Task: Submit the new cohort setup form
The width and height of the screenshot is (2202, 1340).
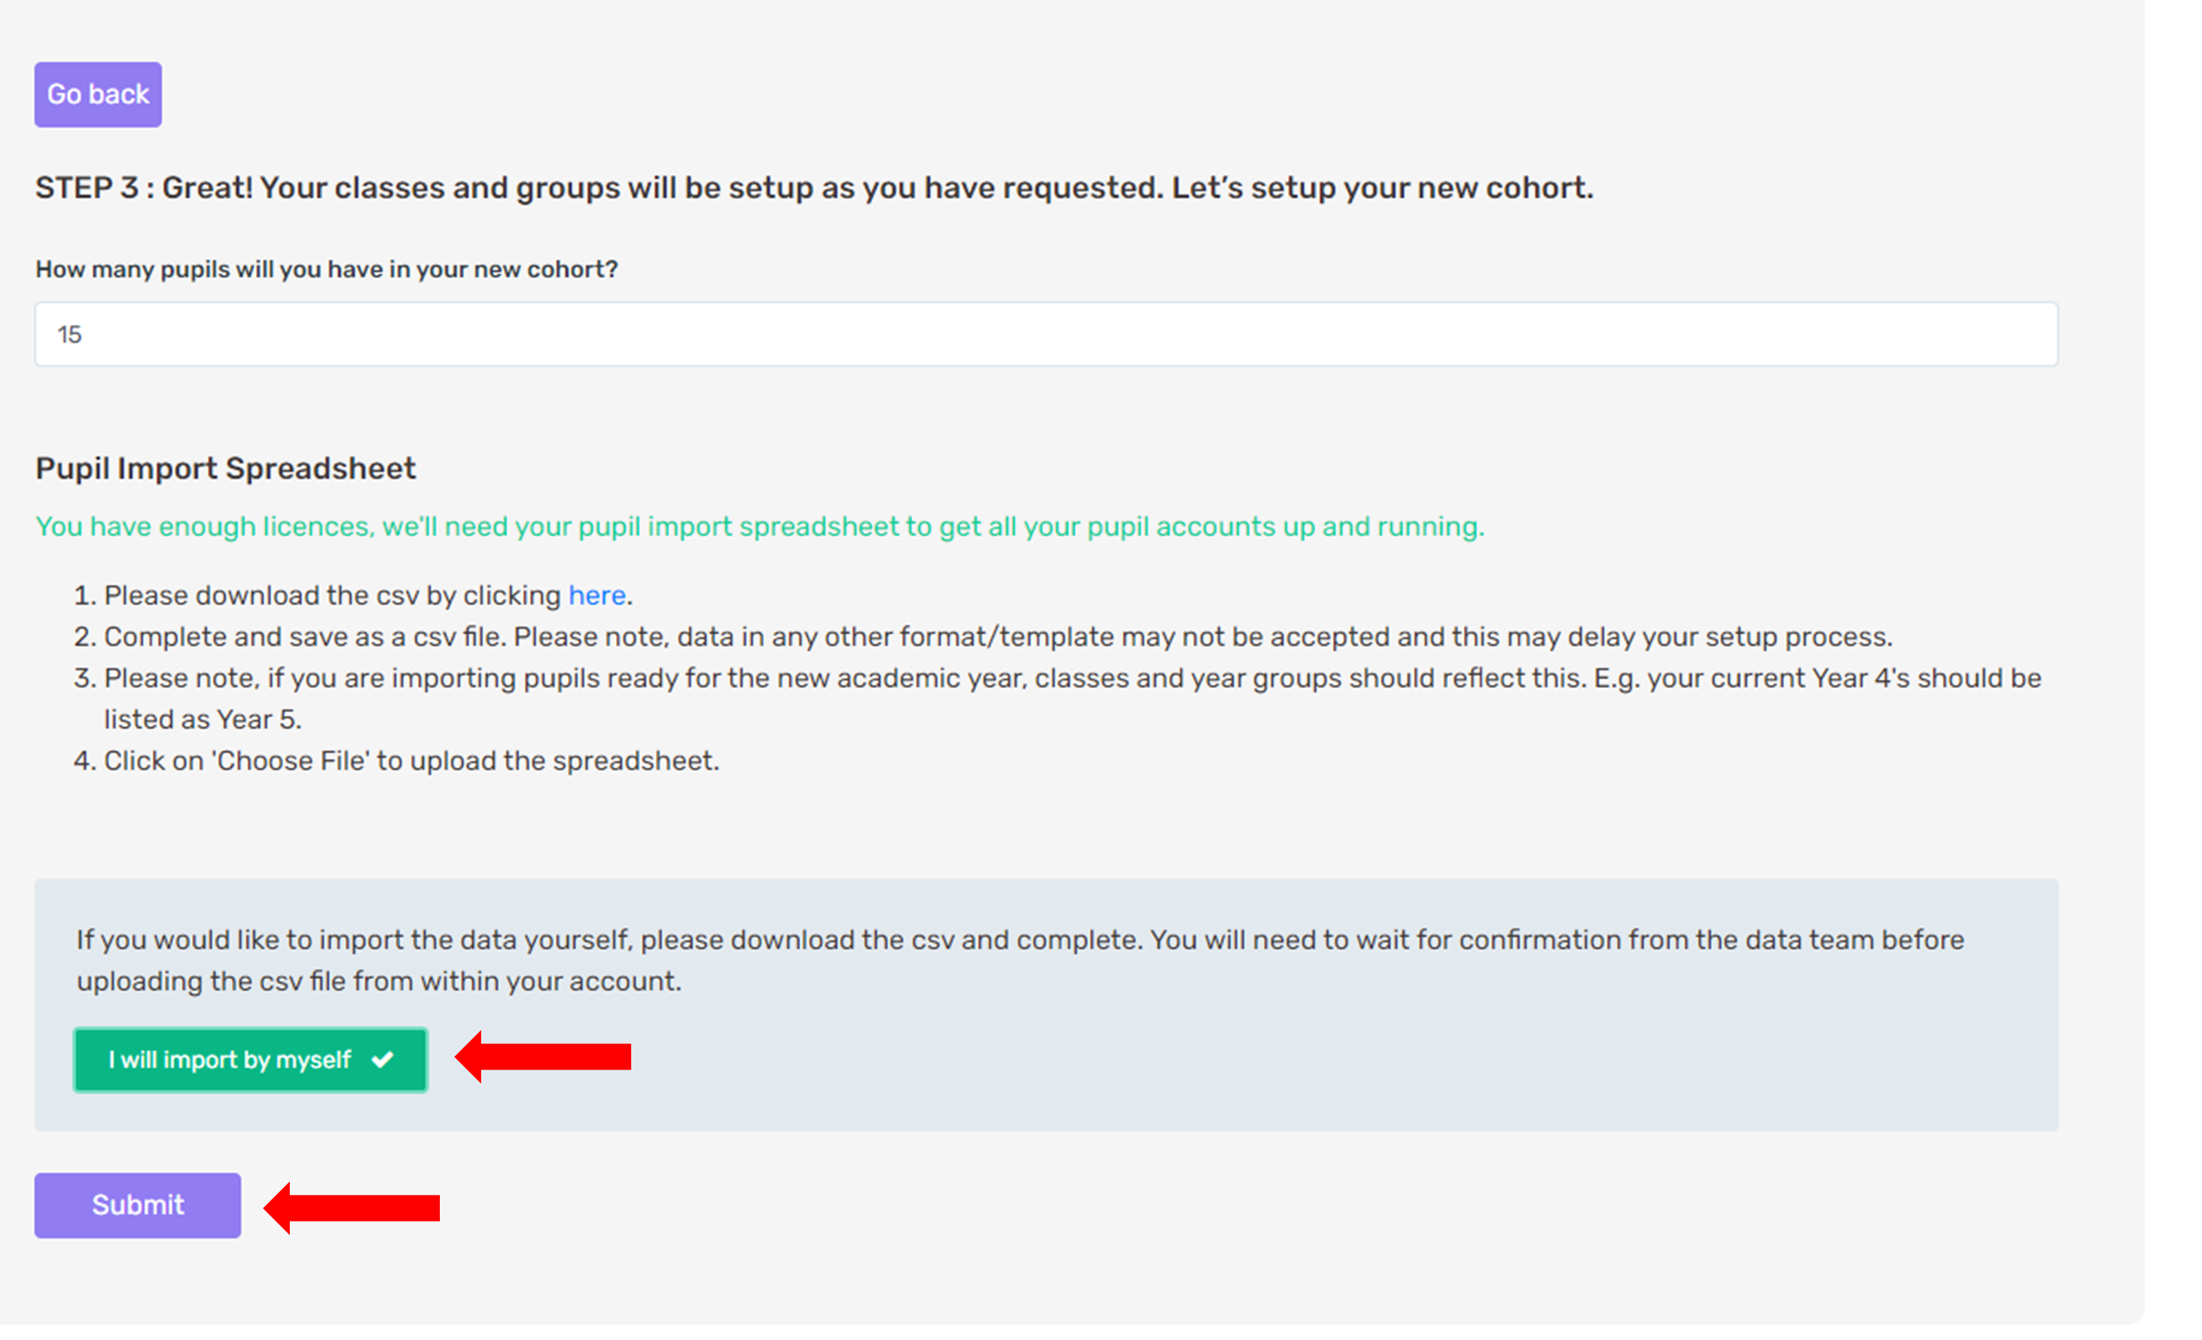Action: (x=138, y=1205)
